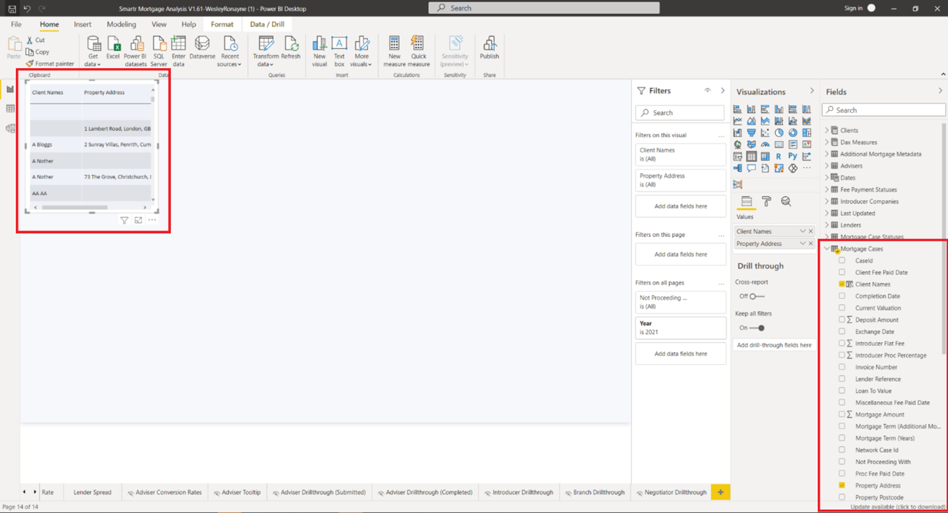The height and width of the screenshot is (513, 948).
Task: Check the CaseId field
Action: tap(841, 260)
